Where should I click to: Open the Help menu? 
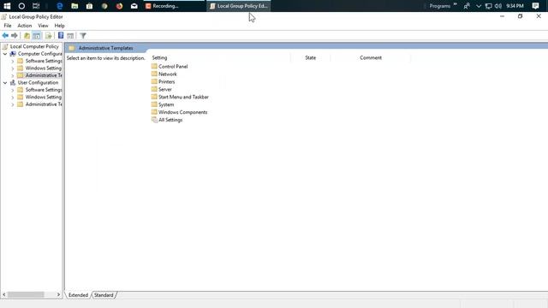(x=59, y=26)
